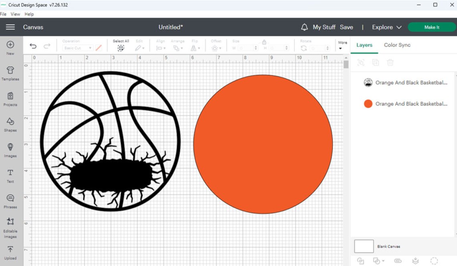Click the Canvas title label
This screenshot has height=266, width=457.
pyautogui.click(x=33, y=27)
